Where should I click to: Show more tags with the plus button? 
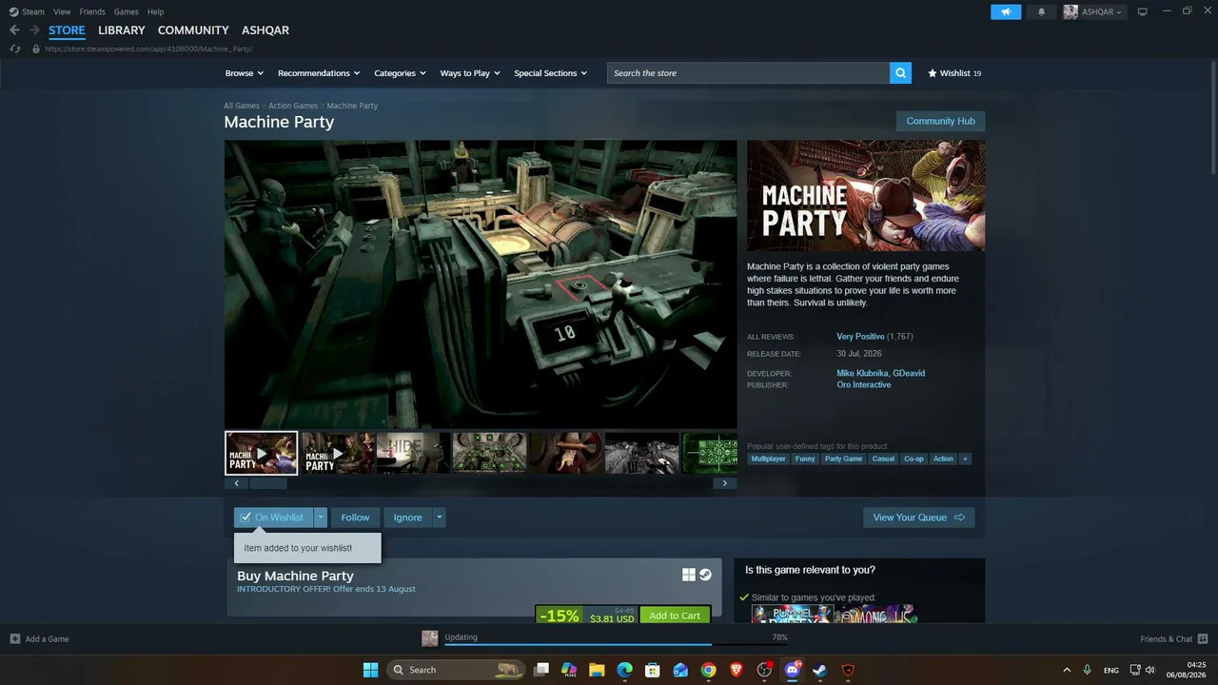pyautogui.click(x=965, y=459)
